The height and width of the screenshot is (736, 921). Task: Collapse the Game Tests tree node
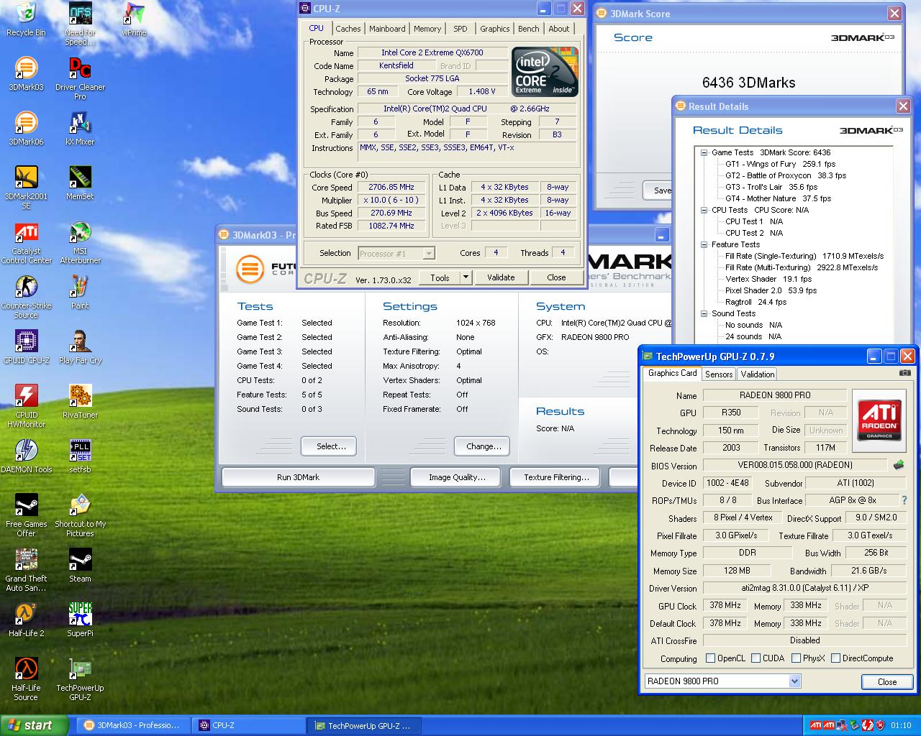pyautogui.click(x=704, y=152)
